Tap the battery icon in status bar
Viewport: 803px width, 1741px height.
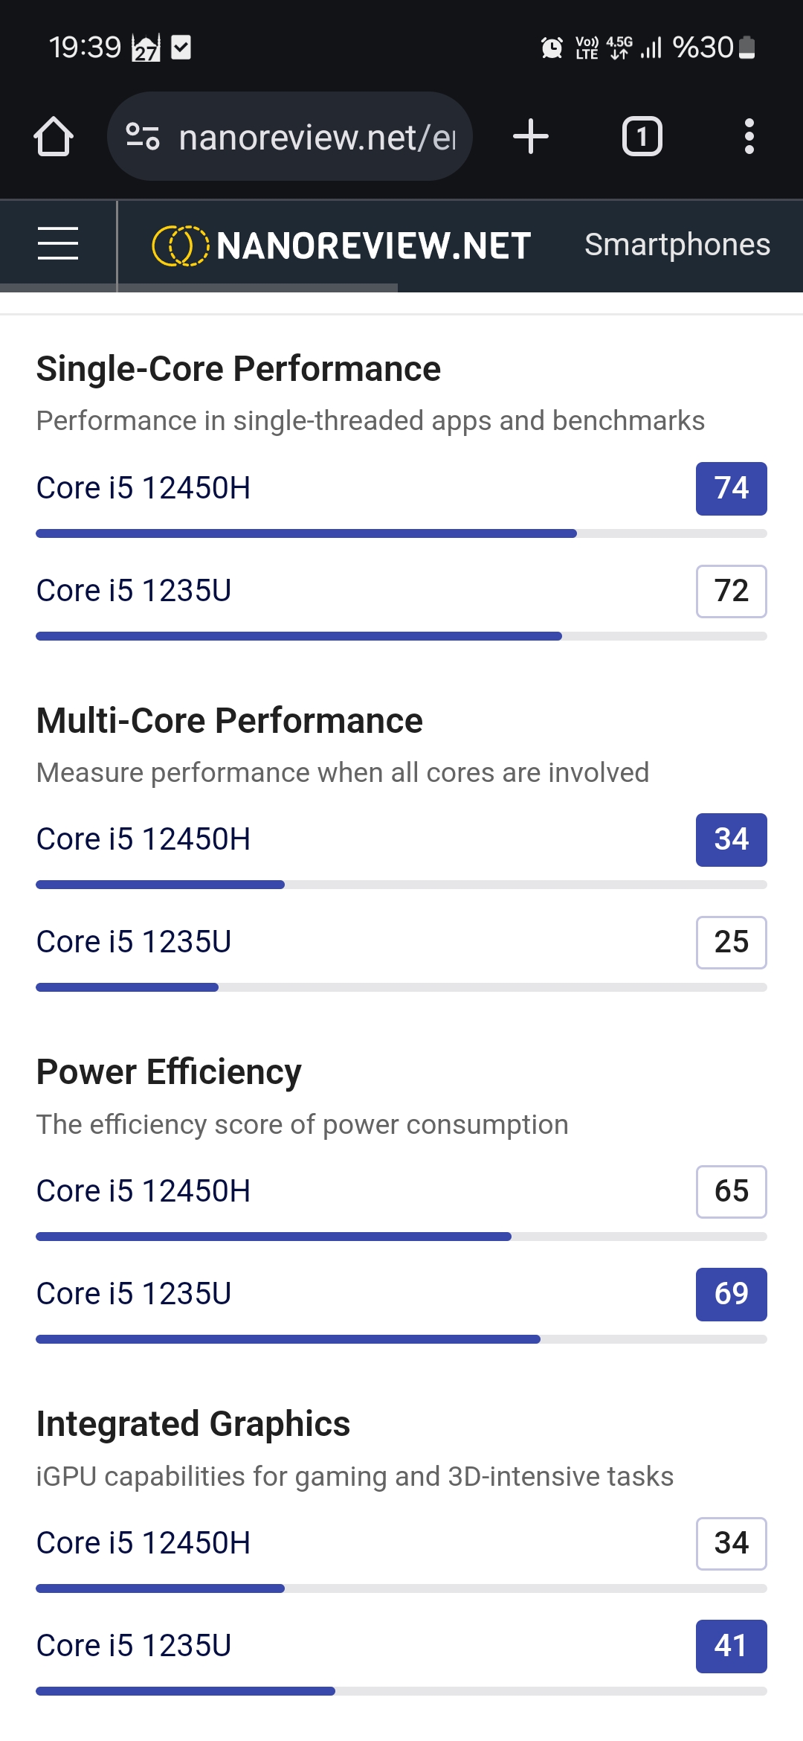[x=748, y=48]
